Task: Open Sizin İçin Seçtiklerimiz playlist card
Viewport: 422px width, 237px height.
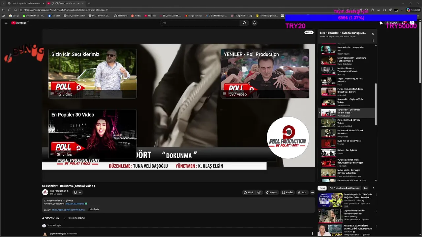Action: pos(92,73)
